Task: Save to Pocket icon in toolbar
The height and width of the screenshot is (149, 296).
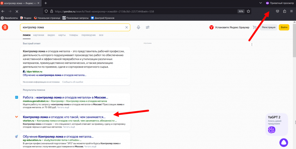Action: 277,11
